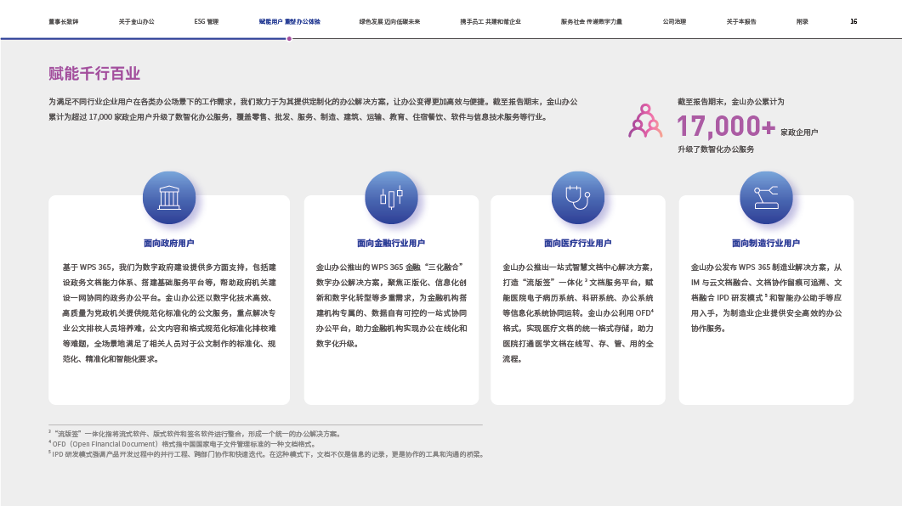Select the 面向政府用户 card title

point(169,243)
